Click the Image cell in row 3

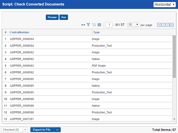coord(96,52)
